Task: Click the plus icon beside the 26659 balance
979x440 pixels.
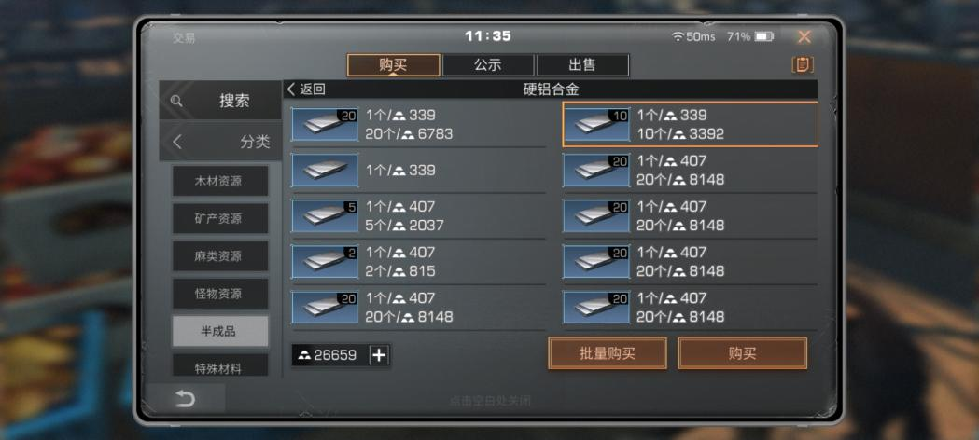Action: click(379, 355)
